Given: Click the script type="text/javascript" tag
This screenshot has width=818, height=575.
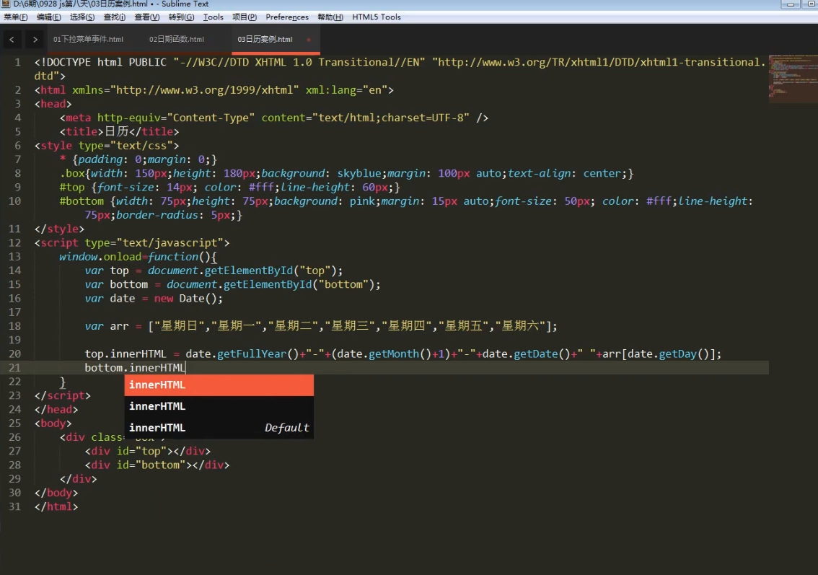Looking at the screenshot, I should click(132, 242).
